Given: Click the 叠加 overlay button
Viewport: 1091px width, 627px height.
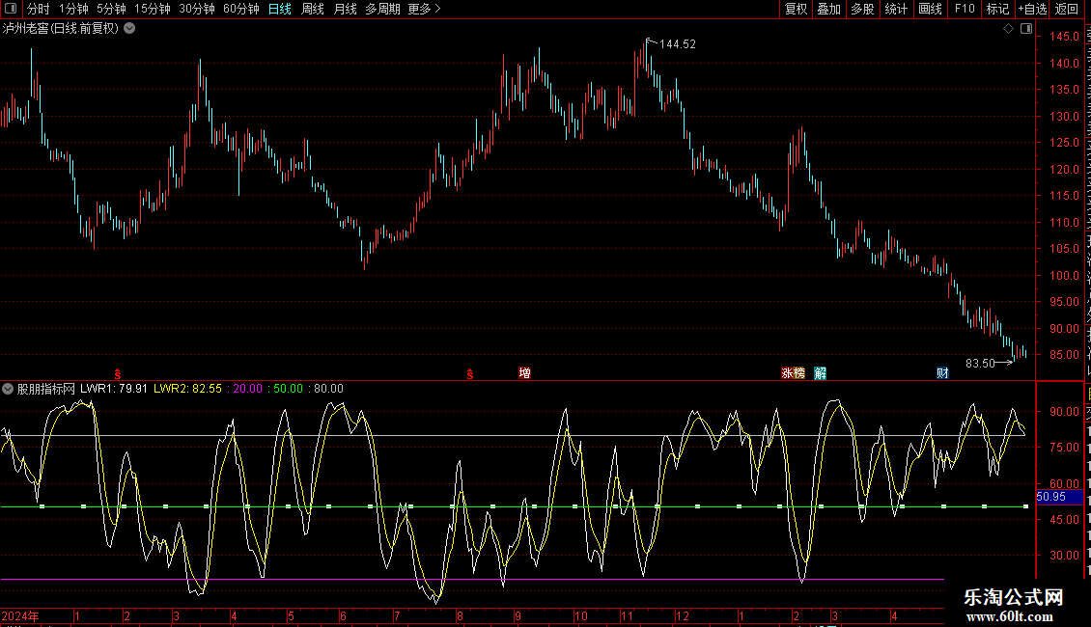Looking at the screenshot, I should (x=828, y=9).
